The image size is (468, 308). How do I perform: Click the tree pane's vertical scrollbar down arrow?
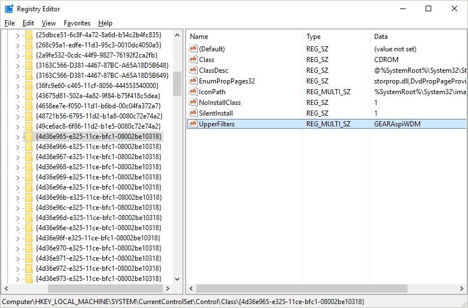tap(177, 279)
